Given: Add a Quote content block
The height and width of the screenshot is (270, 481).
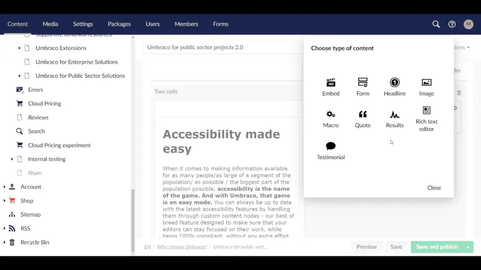Looking at the screenshot, I should coord(363,119).
